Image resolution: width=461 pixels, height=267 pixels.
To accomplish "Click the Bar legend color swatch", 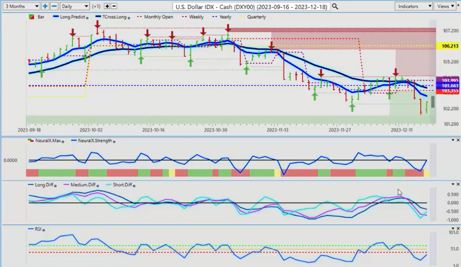I will [x=31, y=17].
